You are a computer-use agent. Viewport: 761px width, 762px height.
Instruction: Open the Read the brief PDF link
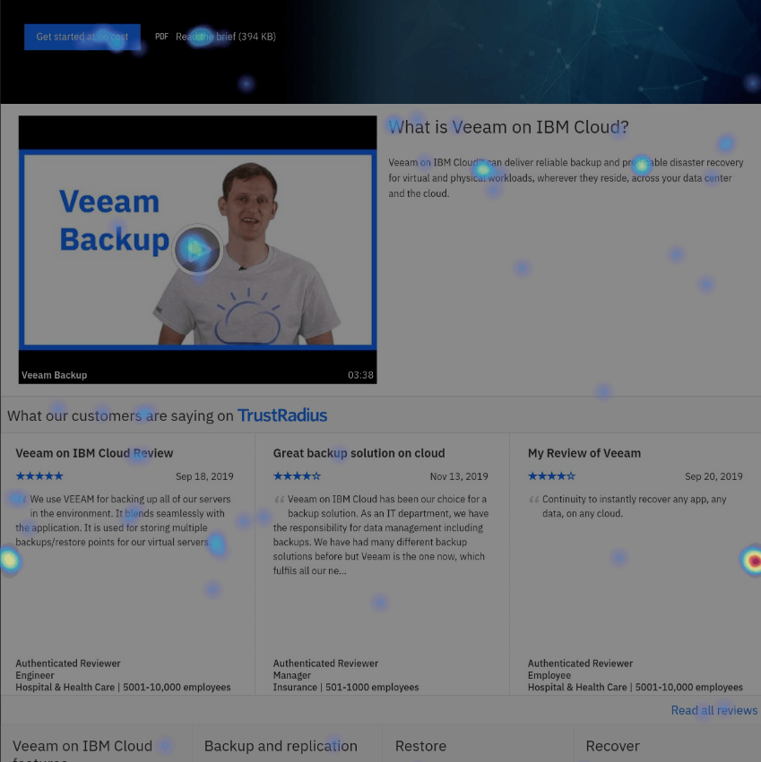226,37
